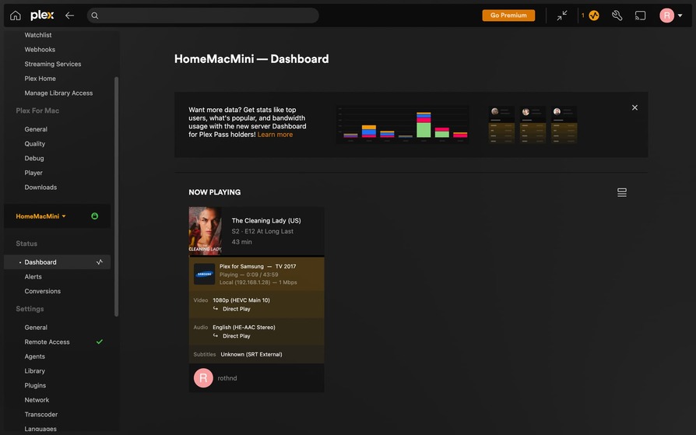Click The Cleaning Lady (US) title
The width and height of the screenshot is (696, 435).
[266, 220]
